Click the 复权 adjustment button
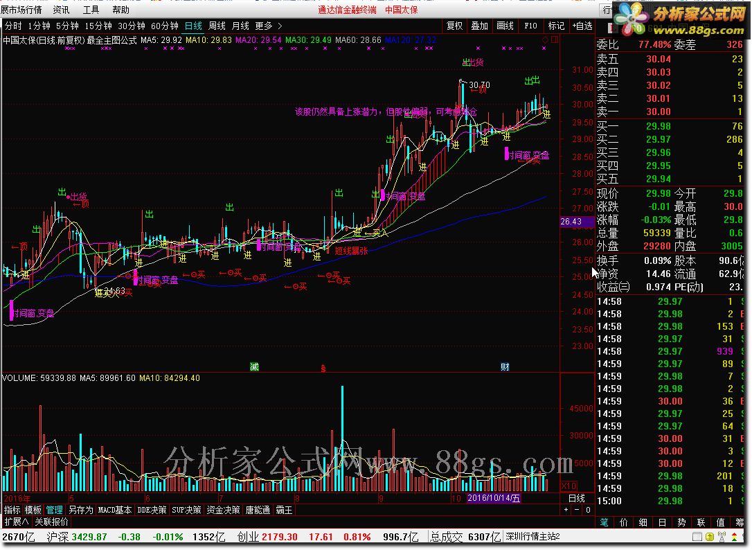 454,26
